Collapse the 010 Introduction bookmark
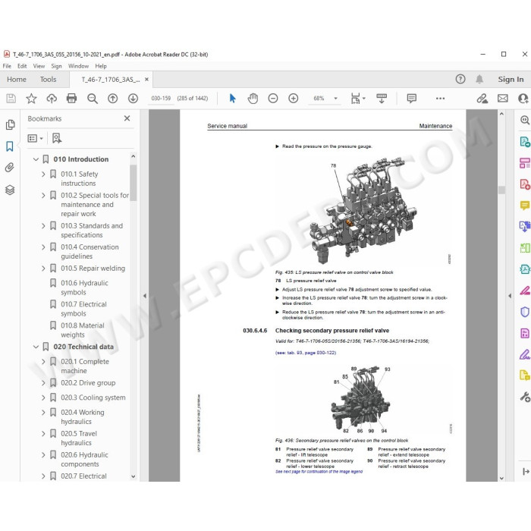The image size is (531, 531). (x=36, y=159)
